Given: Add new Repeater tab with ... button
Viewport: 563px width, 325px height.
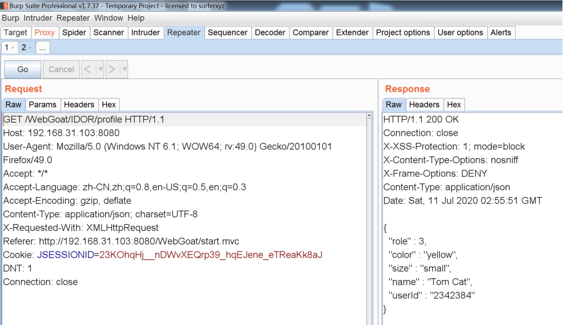Looking at the screenshot, I should (42, 47).
